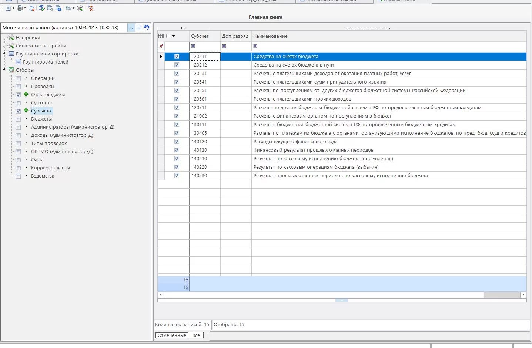Click the splitter handle below the table
This screenshot has width=532, height=348.
pos(342,300)
